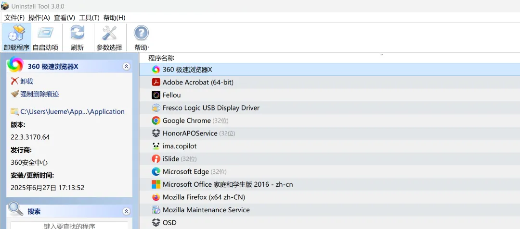This screenshot has height=229, width=520.
Task: Click the Microsoft Edge icon
Action: point(156,171)
